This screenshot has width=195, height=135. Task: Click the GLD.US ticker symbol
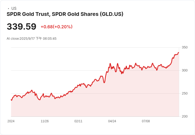[112, 14]
